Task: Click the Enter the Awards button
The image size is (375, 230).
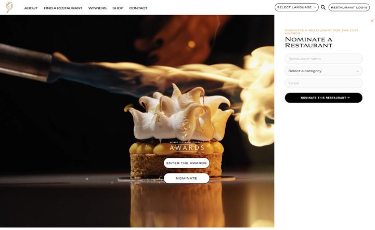Action: click(x=187, y=163)
